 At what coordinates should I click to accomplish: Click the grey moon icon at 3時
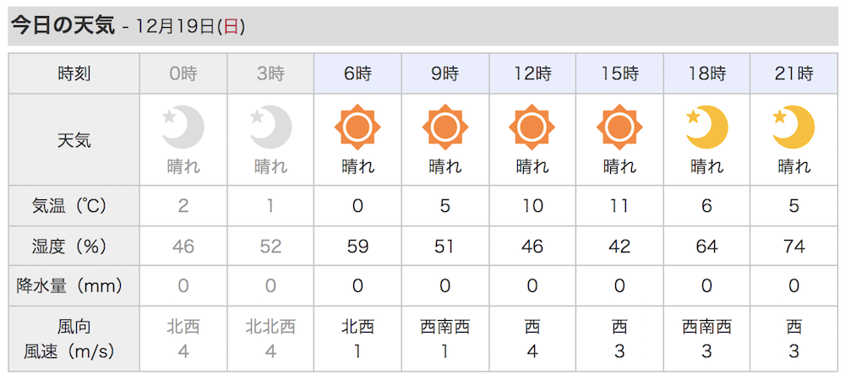[270, 128]
